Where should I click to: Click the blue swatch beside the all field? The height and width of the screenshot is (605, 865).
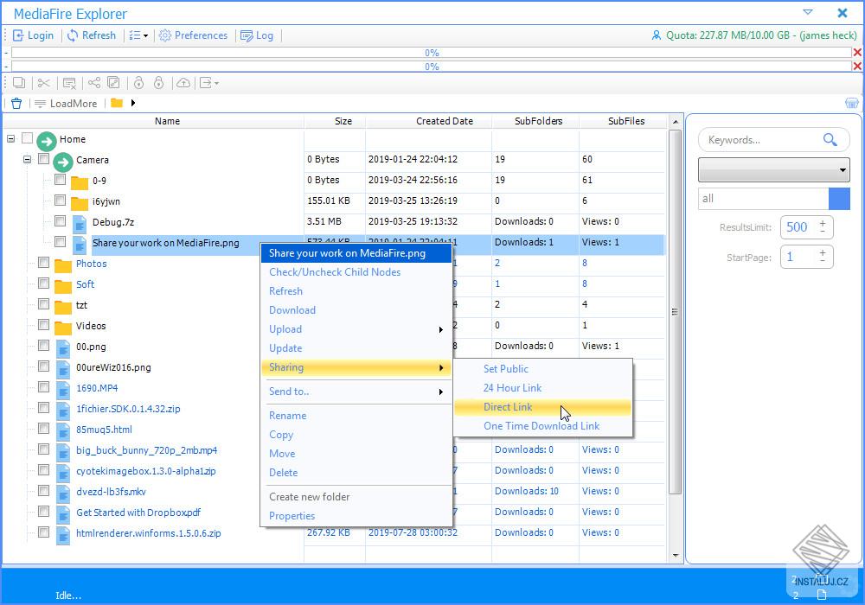pyautogui.click(x=839, y=199)
